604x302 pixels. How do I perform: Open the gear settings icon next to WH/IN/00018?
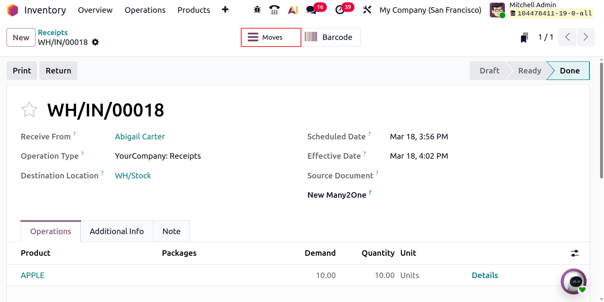tap(95, 42)
